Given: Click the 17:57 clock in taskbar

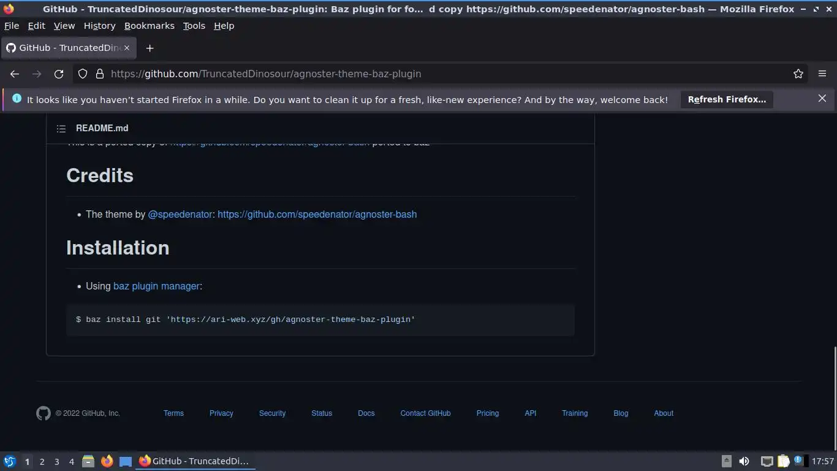Looking at the screenshot, I should pyautogui.click(x=823, y=461).
